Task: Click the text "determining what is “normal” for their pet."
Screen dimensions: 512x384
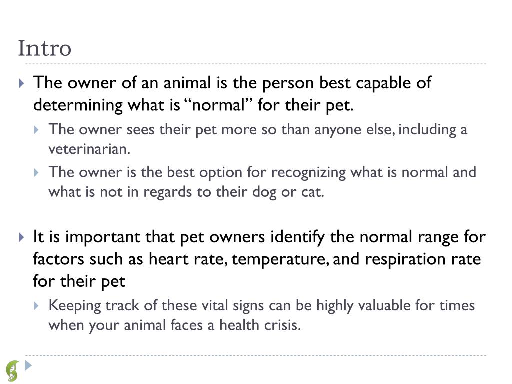Action: tap(193, 105)
